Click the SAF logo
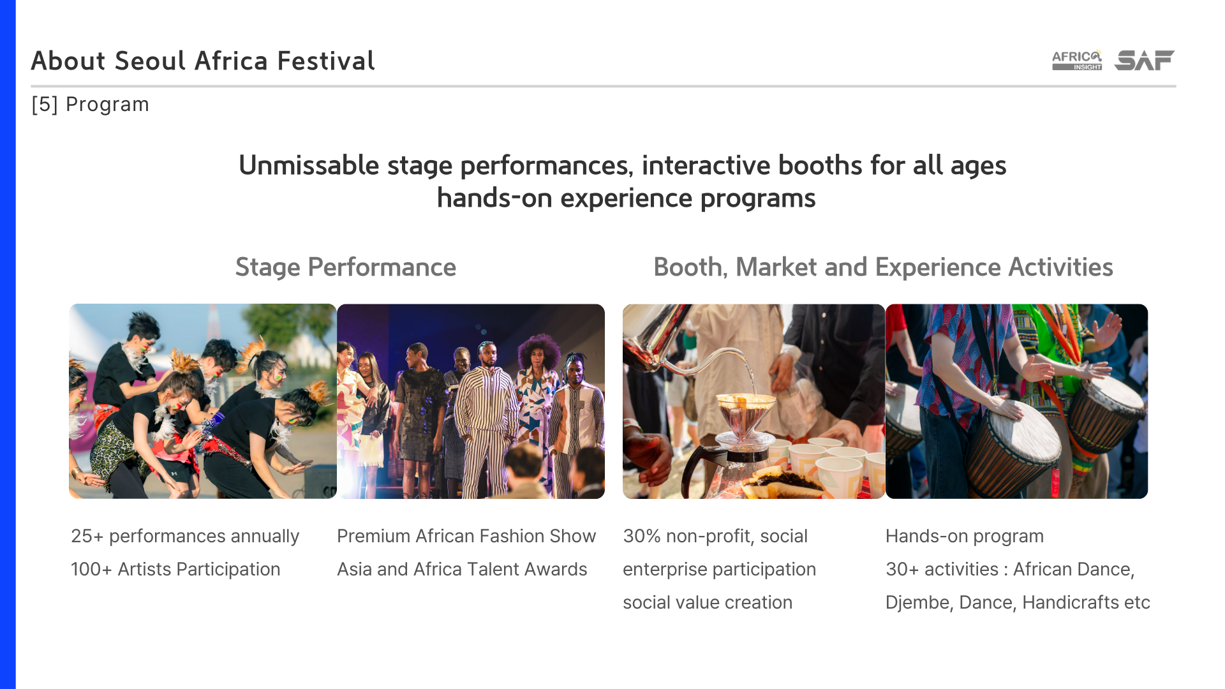The width and height of the screenshot is (1225, 689). 1145,60
